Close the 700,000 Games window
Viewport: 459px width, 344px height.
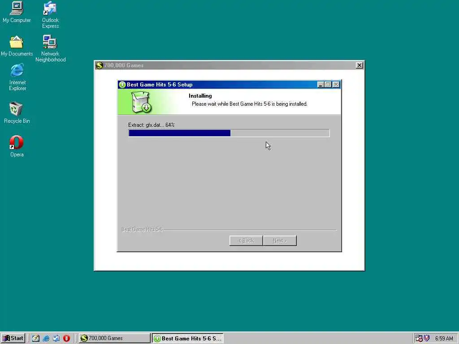tap(359, 65)
